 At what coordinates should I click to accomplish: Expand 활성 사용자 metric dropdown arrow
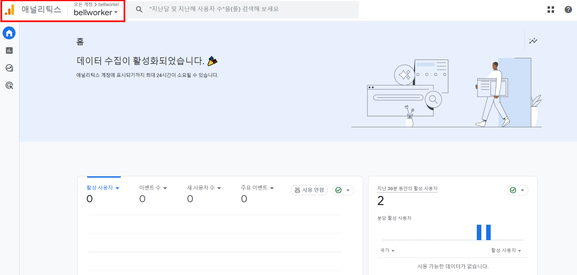117,188
